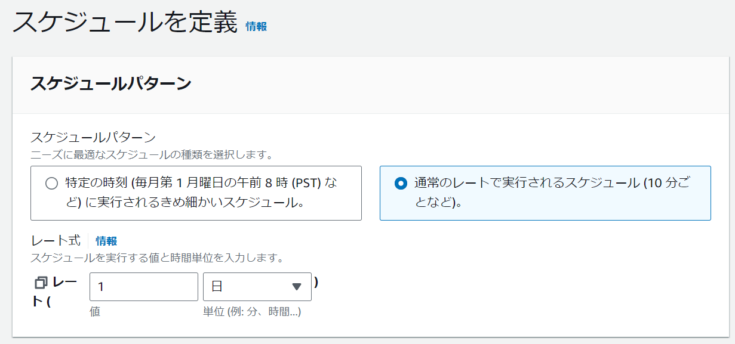Select the radio circle for 通常のレート schedule
735x344 pixels.
[x=401, y=184]
